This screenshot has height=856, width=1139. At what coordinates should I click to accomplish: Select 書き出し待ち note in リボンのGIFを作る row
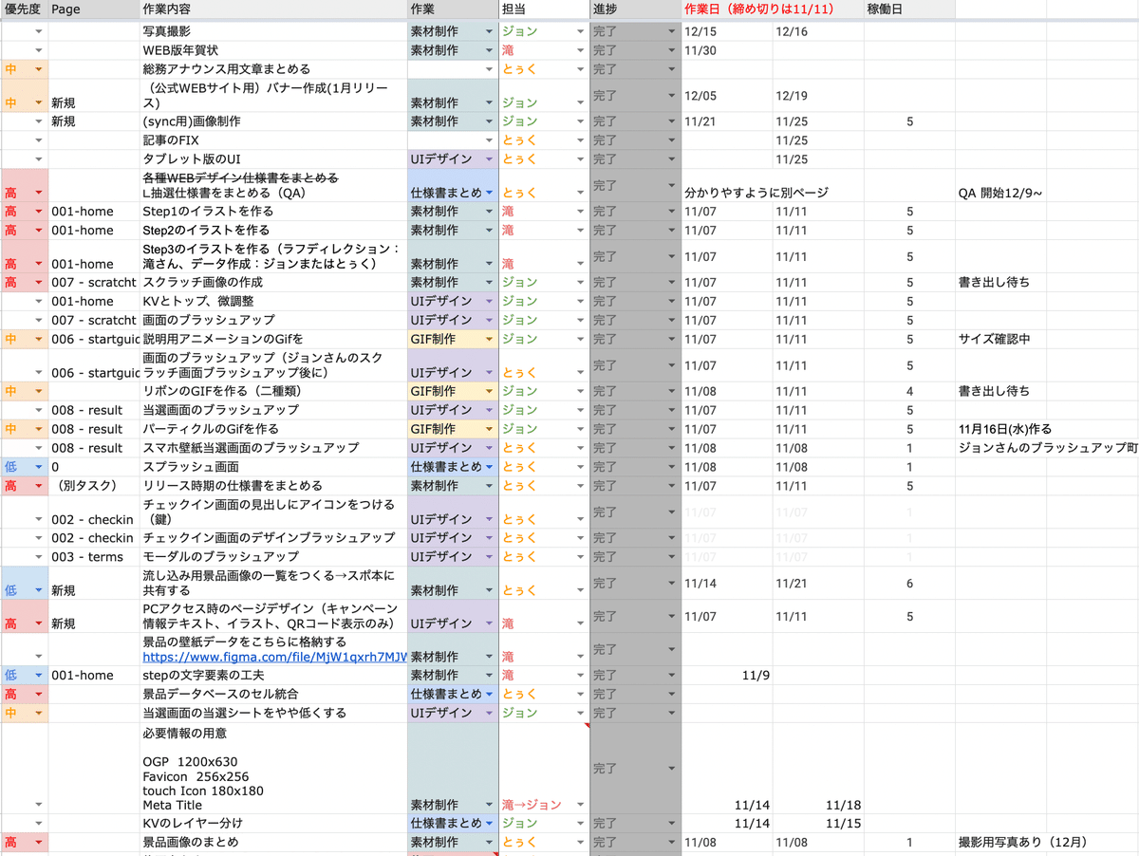pyautogui.click(x=1000, y=391)
